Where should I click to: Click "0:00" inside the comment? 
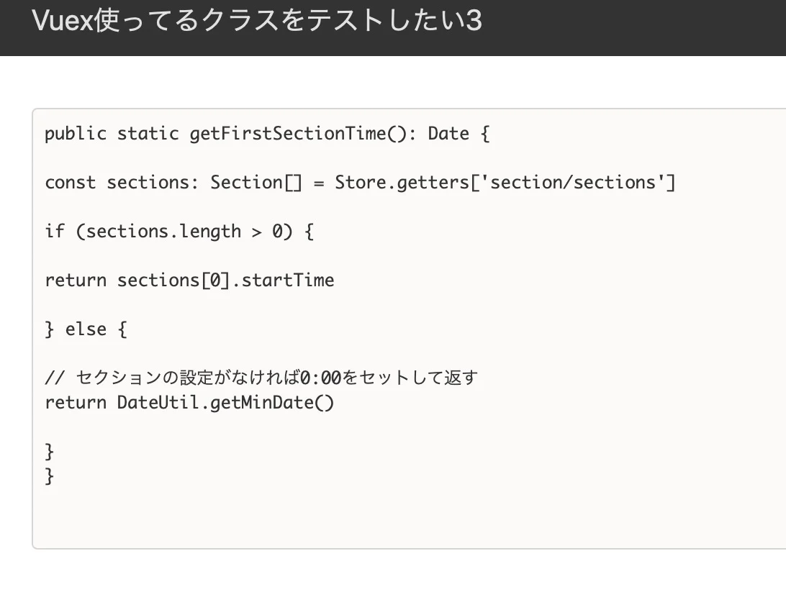click(x=321, y=378)
